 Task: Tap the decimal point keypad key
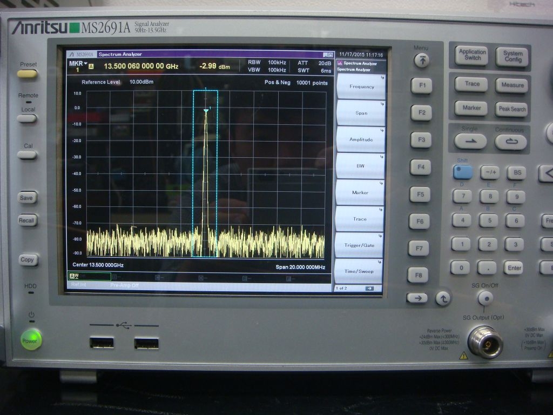pyautogui.click(x=487, y=268)
